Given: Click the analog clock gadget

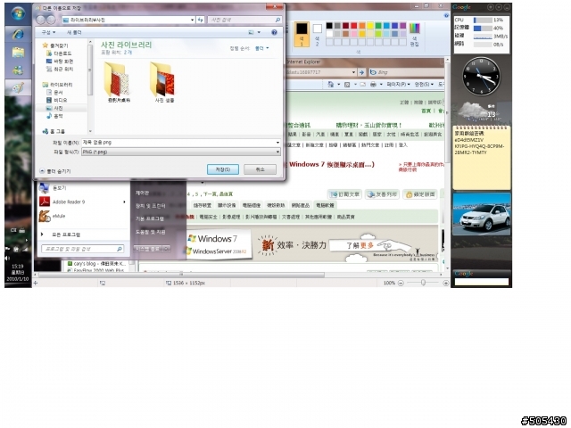Looking at the screenshot, I should (x=481, y=76).
